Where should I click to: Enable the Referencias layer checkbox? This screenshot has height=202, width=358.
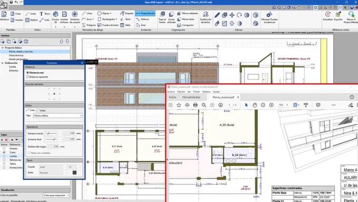coord(4,160)
